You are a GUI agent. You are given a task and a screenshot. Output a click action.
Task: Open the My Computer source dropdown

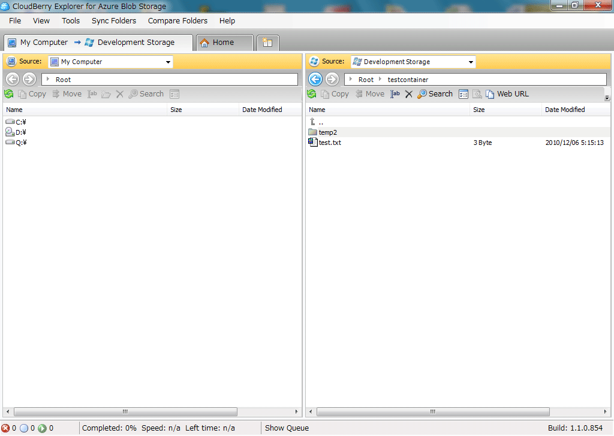[168, 62]
